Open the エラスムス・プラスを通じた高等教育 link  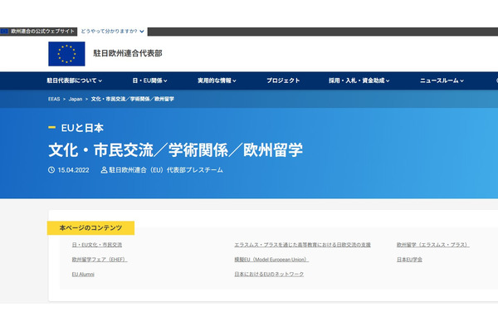click(x=302, y=245)
